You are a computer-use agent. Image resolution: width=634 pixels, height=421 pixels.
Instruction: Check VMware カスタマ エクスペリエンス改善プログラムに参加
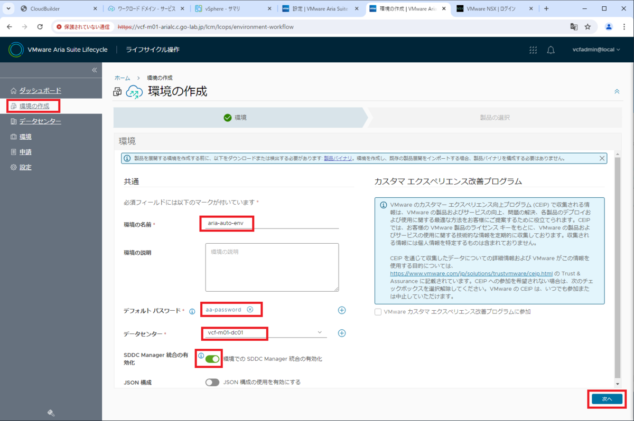pos(378,312)
